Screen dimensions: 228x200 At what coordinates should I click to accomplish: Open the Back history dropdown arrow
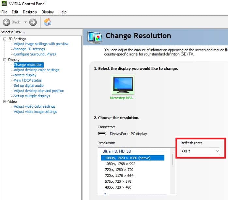click(x=25, y=22)
